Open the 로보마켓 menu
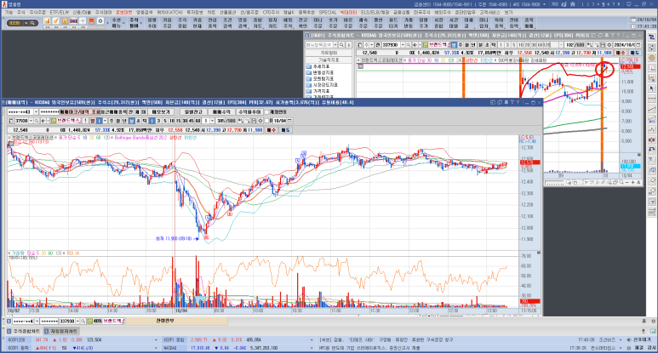 (x=123, y=13)
